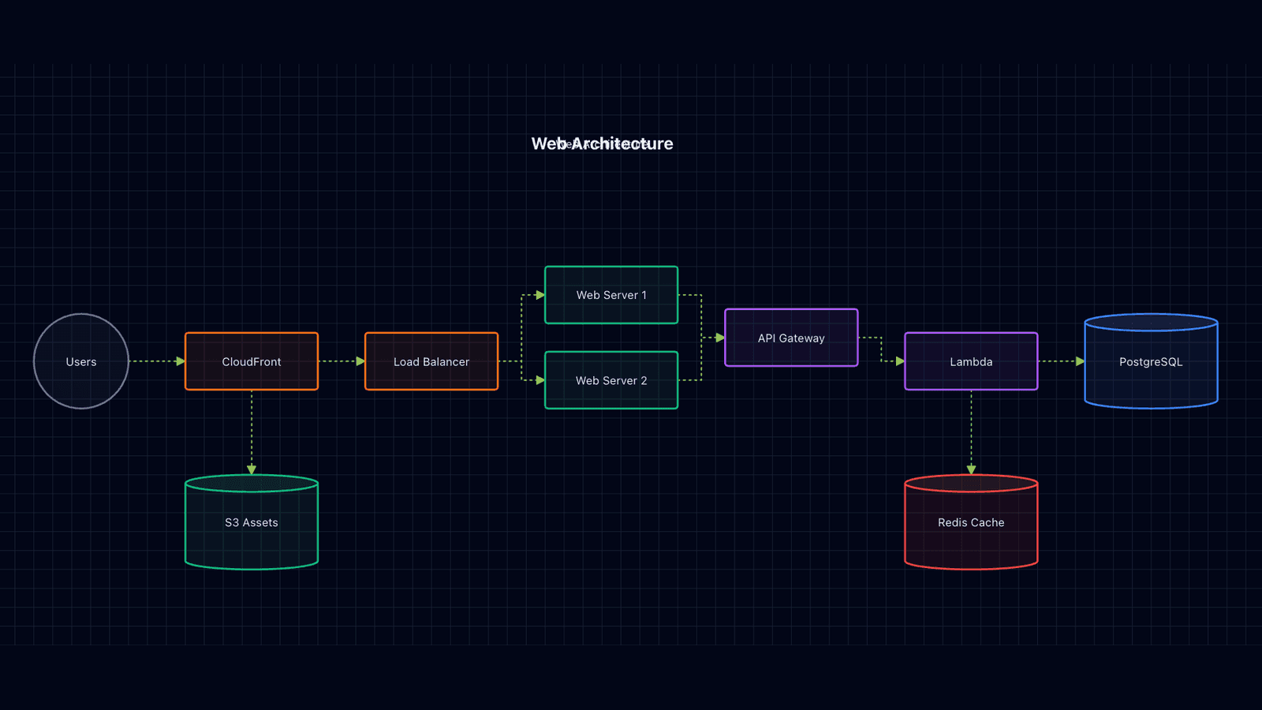This screenshot has height=710, width=1262.
Task: Select the S3 Assets storage cylinder
Action: (252, 522)
